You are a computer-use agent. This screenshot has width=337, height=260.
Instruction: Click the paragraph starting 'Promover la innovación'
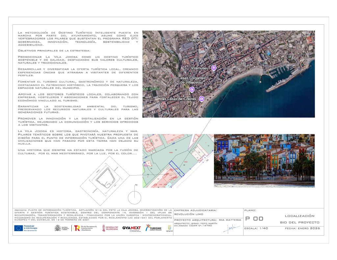pos(78,122)
